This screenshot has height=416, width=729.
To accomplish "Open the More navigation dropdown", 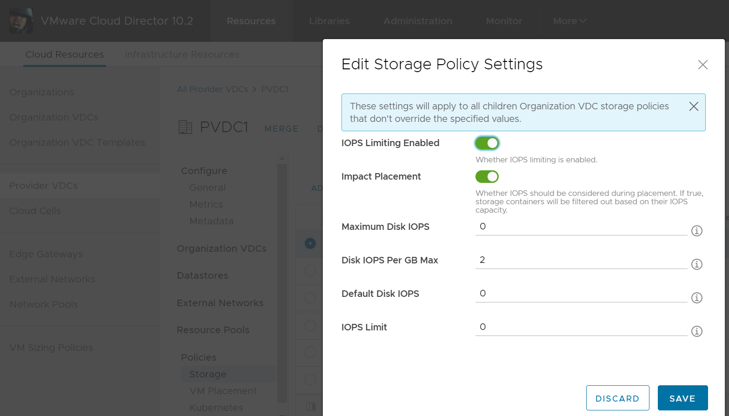I will point(569,21).
